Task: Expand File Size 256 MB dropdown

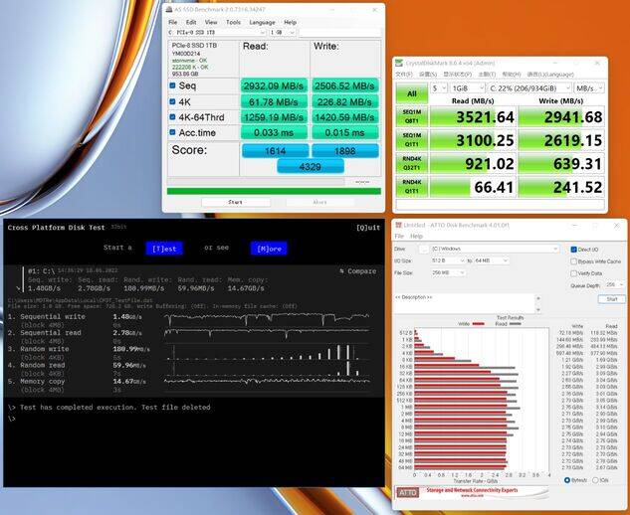Action: [x=448, y=272]
